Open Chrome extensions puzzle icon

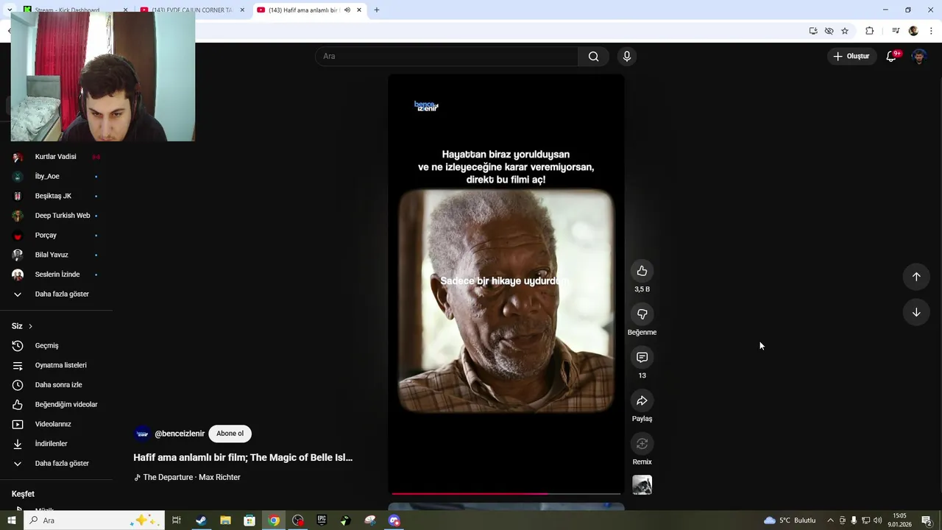point(870,31)
